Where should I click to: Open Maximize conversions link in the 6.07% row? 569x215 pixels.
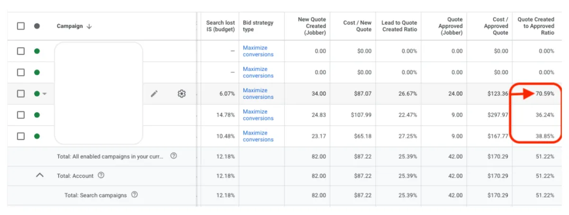[258, 94]
